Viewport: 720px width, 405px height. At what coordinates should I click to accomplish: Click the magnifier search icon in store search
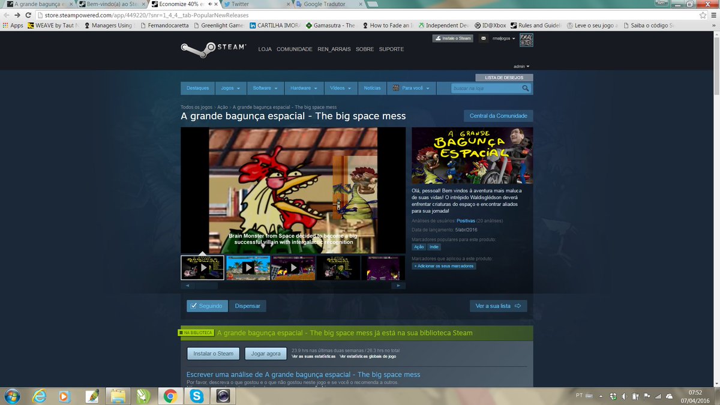[526, 88]
